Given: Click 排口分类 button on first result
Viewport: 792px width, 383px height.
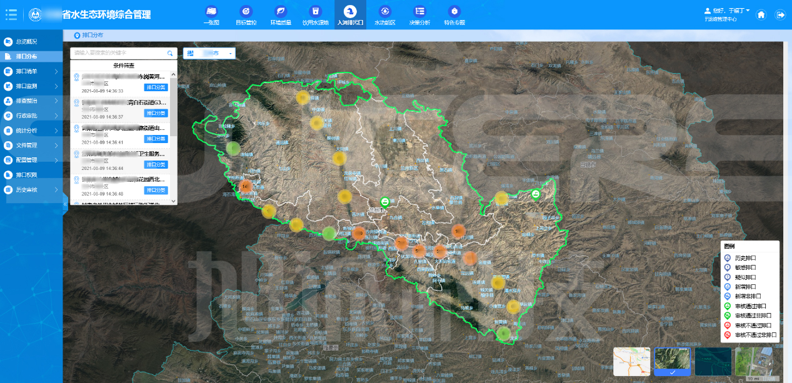Looking at the screenshot, I should click(156, 87).
